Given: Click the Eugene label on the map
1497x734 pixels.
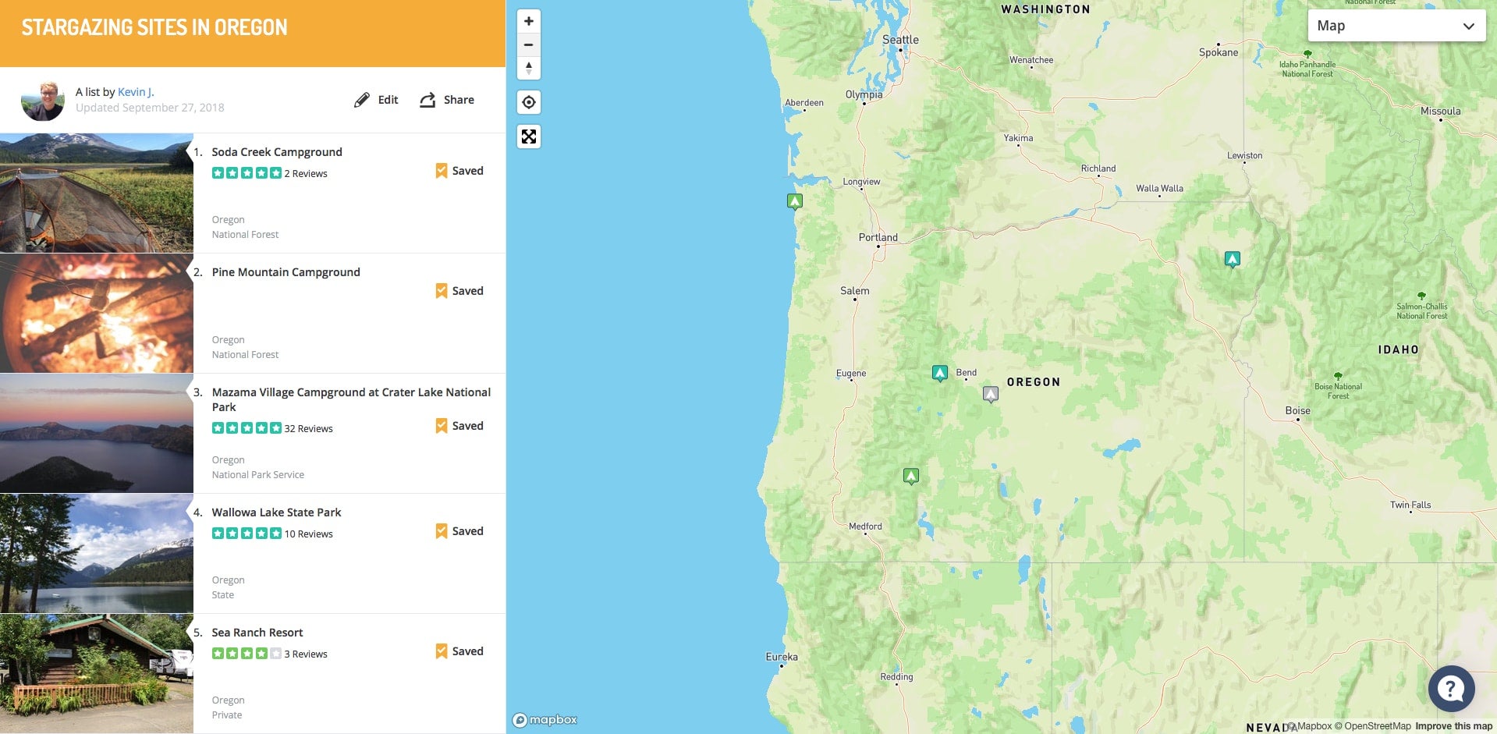Looking at the screenshot, I should (x=851, y=373).
